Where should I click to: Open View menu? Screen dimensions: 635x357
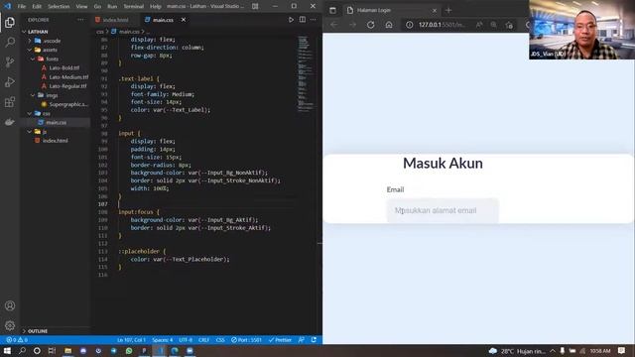(x=81, y=7)
